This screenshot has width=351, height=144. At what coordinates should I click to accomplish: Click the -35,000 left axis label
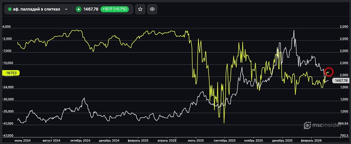(7, 111)
